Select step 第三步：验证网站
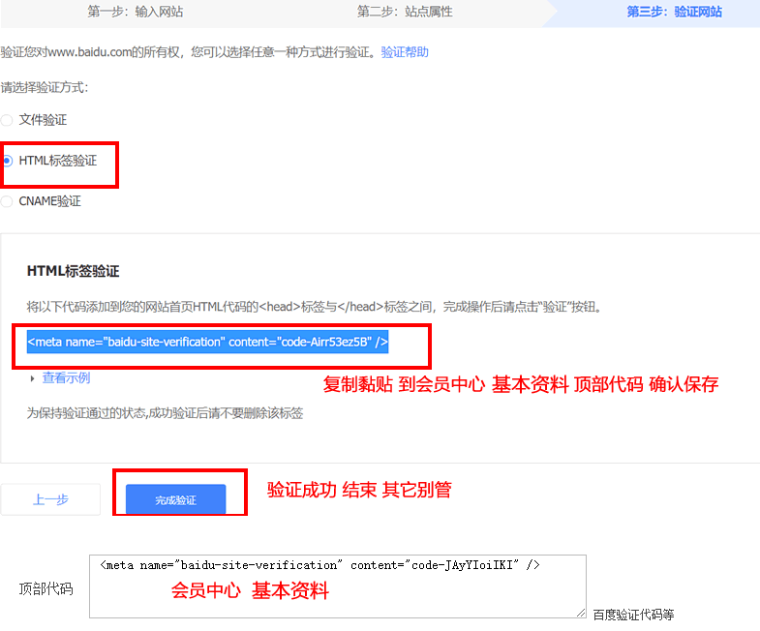Image resolution: width=760 pixels, height=631 pixels. coord(674,12)
